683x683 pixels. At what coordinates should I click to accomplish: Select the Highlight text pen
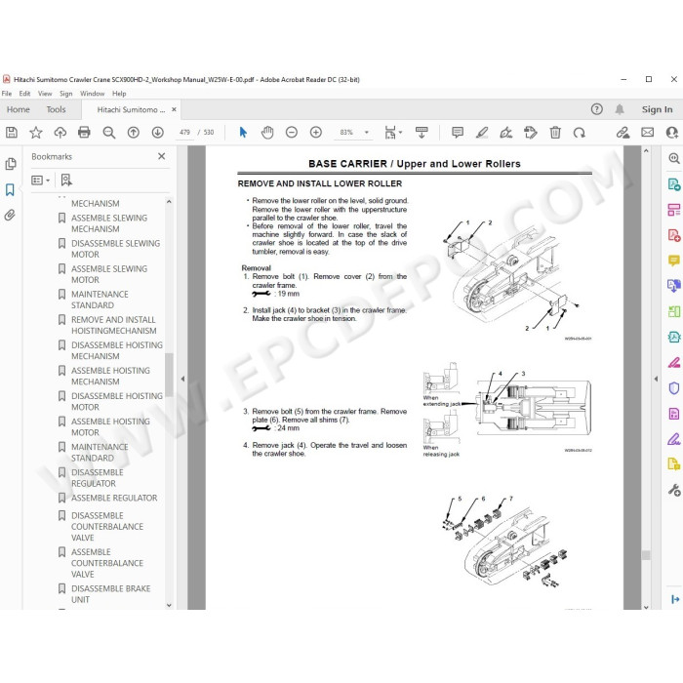[482, 133]
